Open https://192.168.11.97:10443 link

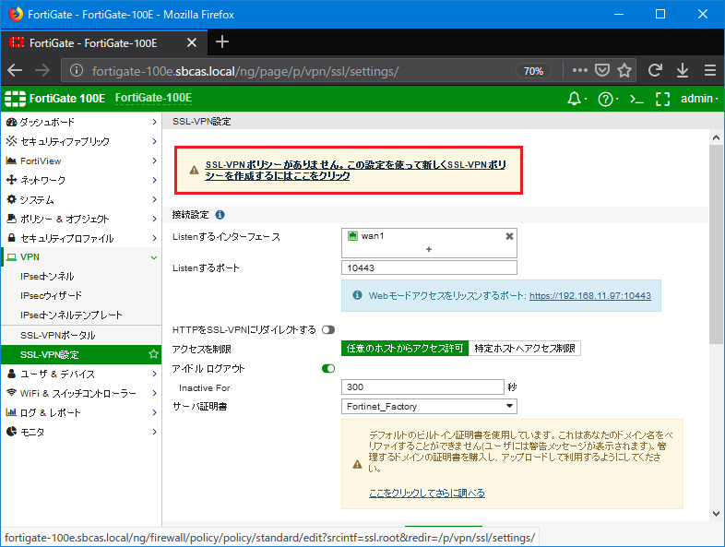coord(590,296)
